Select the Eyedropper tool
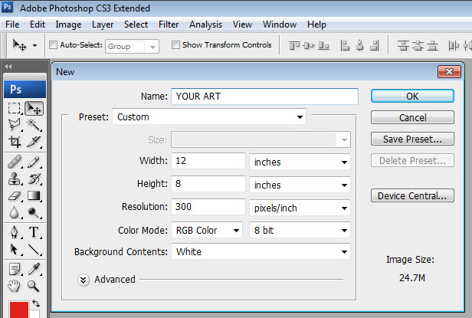The width and height of the screenshot is (472, 318). point(34,269)
